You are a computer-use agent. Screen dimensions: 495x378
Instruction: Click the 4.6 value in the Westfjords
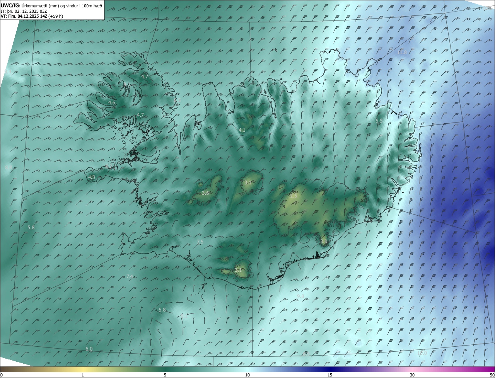[112, 103]
